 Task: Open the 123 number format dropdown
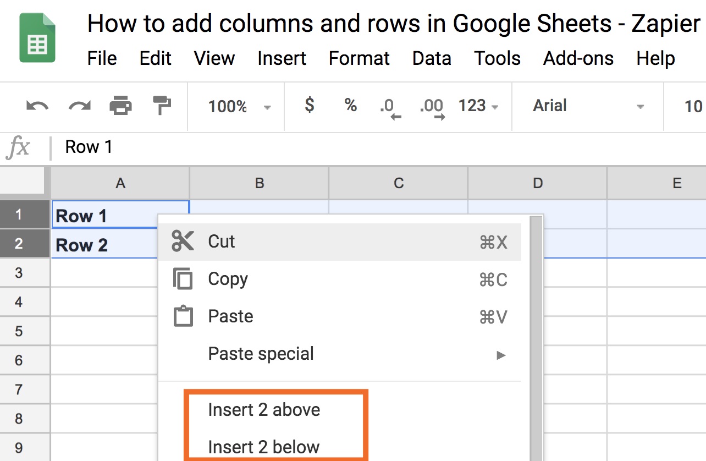click(478, 106)
